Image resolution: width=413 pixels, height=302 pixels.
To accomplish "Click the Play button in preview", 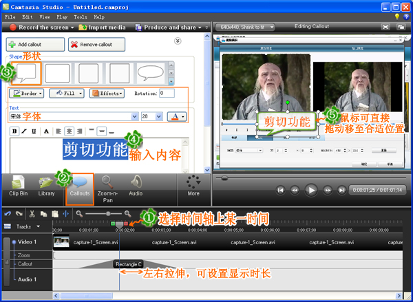I will [311, 190].
